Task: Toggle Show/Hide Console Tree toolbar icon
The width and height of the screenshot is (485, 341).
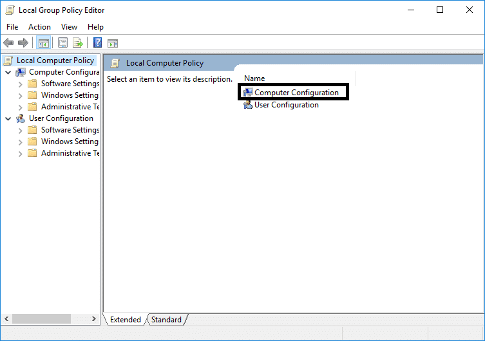Action: (44, 43)
